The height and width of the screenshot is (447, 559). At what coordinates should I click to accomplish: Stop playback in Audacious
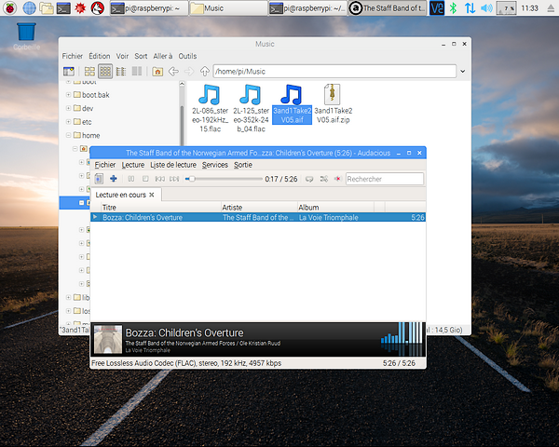click(145, 179)
